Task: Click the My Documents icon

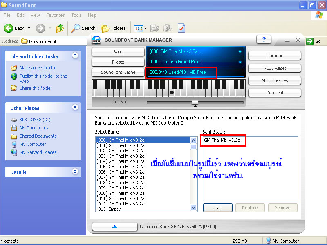Action: coord(14,128)
